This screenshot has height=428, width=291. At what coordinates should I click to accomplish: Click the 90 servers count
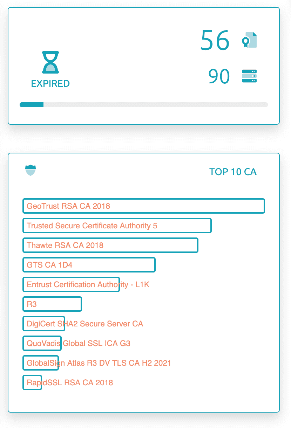219,76
